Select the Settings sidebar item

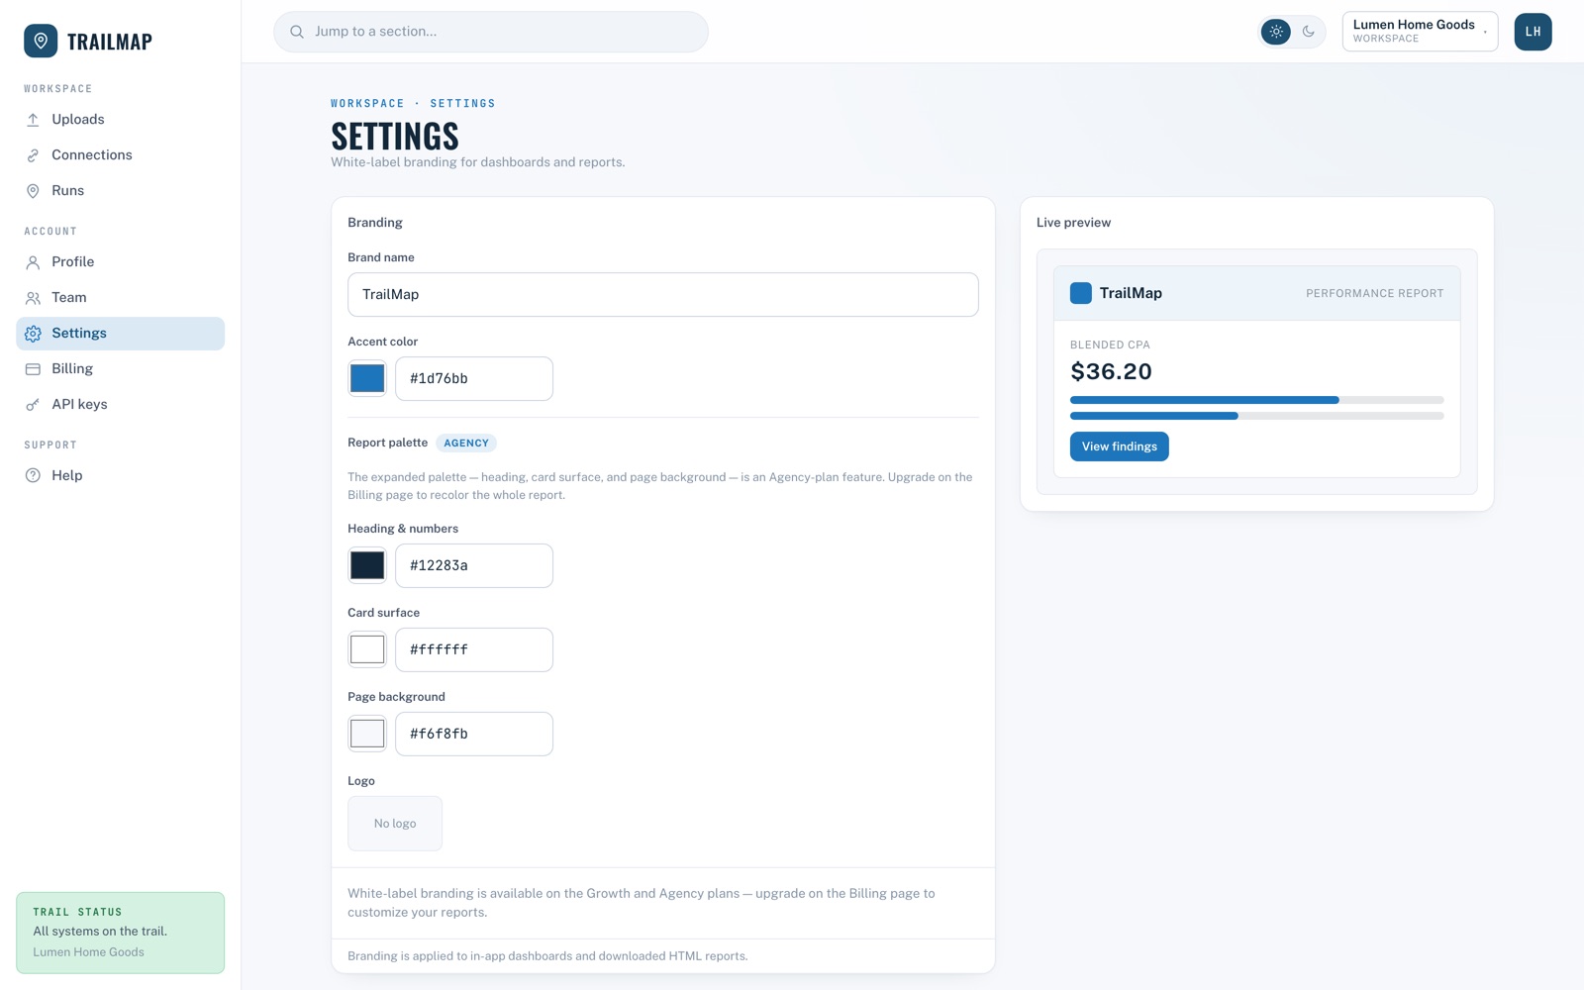[x=120, y=334]
